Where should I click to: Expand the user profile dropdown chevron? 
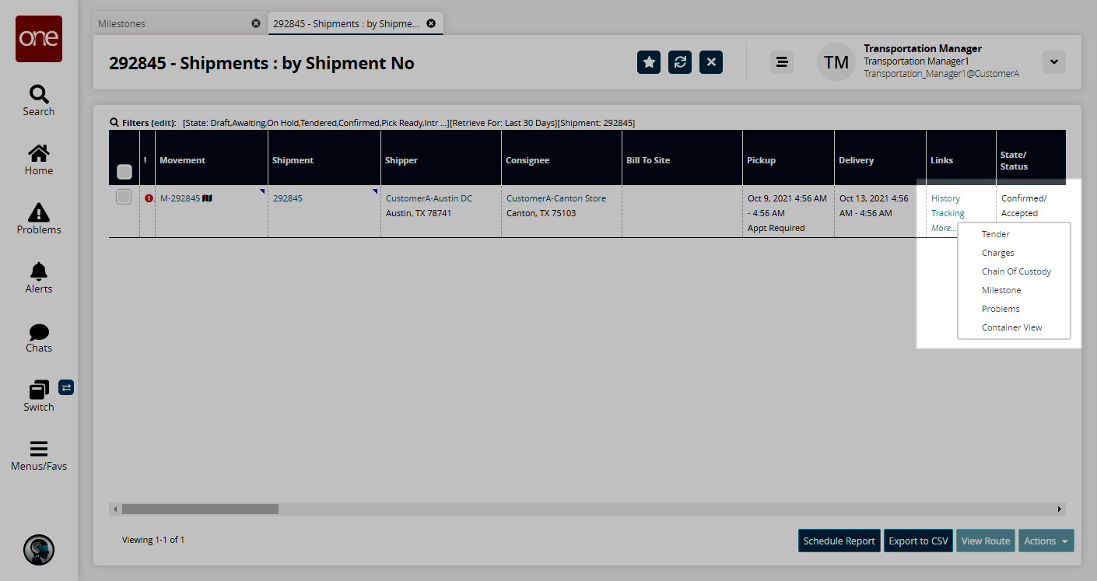(x=1054, y=62)
